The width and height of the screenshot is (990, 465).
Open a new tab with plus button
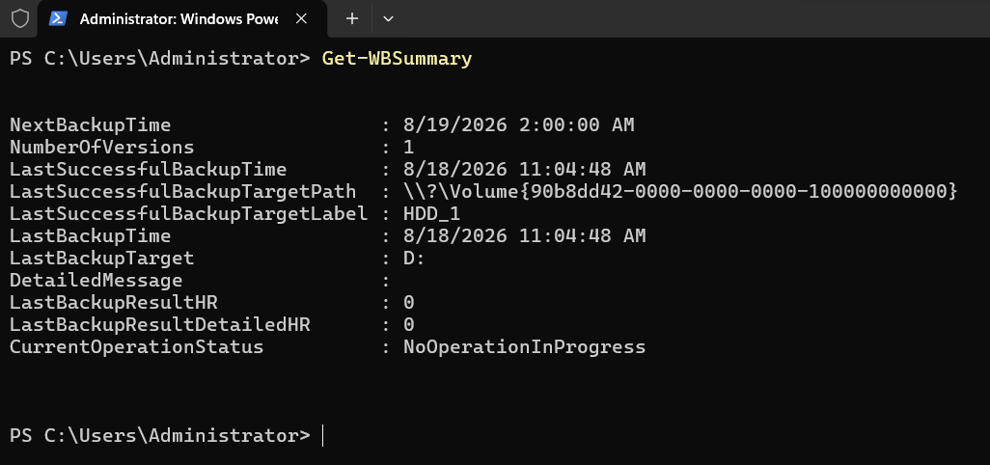click(352, 19)
